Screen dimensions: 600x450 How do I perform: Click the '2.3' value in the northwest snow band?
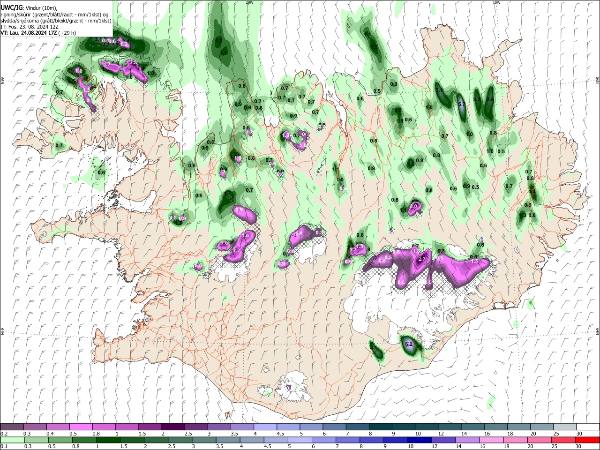pos(133,63)
